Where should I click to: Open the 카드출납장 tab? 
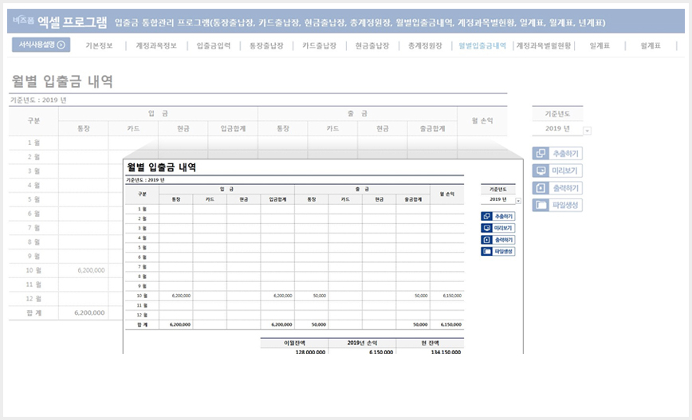tap(320, 45)
